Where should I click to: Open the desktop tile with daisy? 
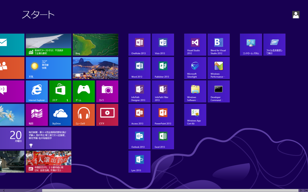[12, 115]
